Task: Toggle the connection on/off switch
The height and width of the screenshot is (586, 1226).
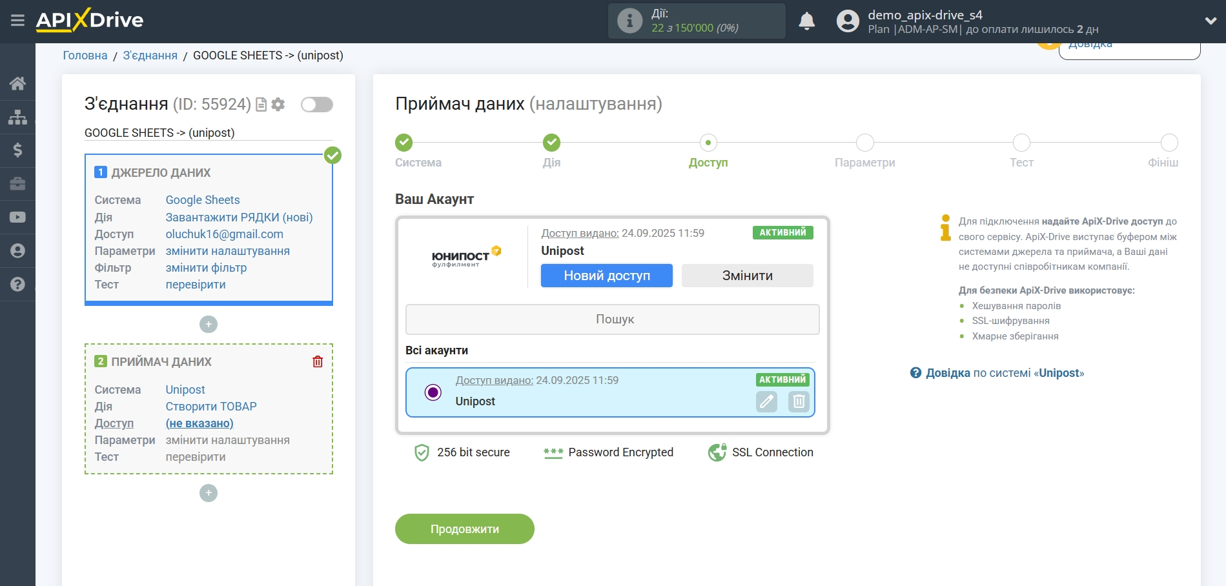Action: [x=317, y=105]
